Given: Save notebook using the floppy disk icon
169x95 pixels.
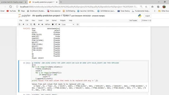Looking at the screenshot, I should 20,25.
